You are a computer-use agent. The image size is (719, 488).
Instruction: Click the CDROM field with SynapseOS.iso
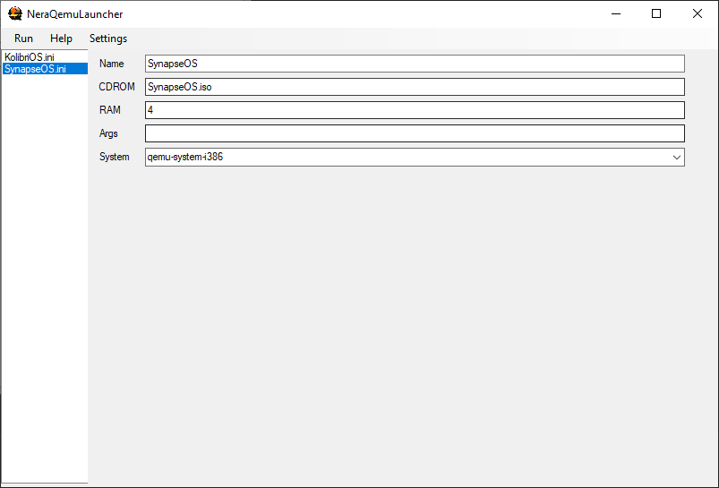pyautogui.click(x=415, y=87)
